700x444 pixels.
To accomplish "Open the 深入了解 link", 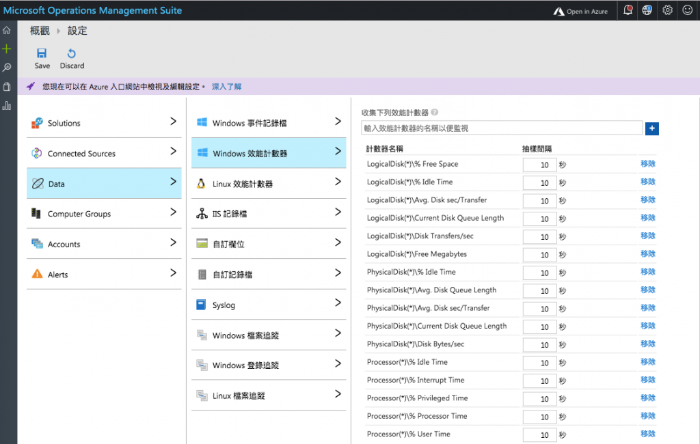I will pyautogui.click(x=226, y=87).
